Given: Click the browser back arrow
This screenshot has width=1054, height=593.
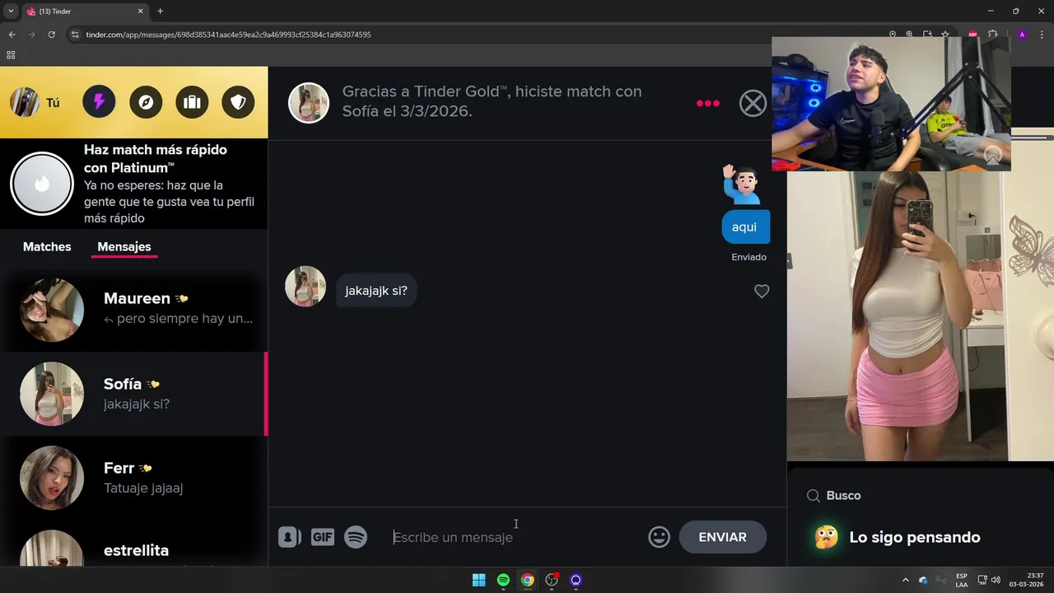Looking at the screenshot, I should [x=12, y=35].
